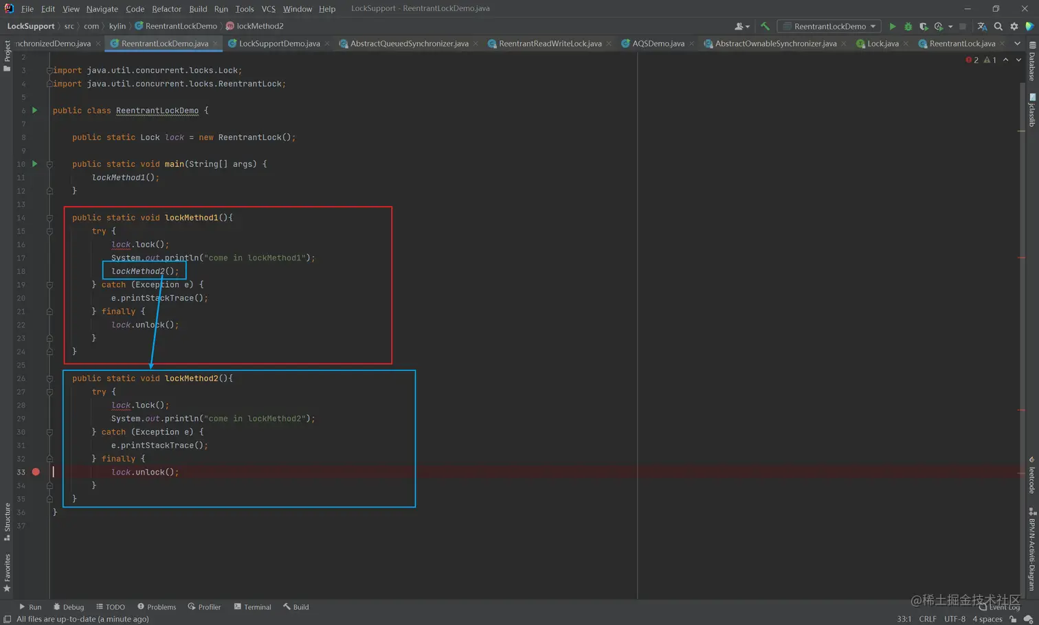The width and height of the screenshot is (1039, 625).
Task: Open IDE settings gear icon
Action: pos(1014,26)
